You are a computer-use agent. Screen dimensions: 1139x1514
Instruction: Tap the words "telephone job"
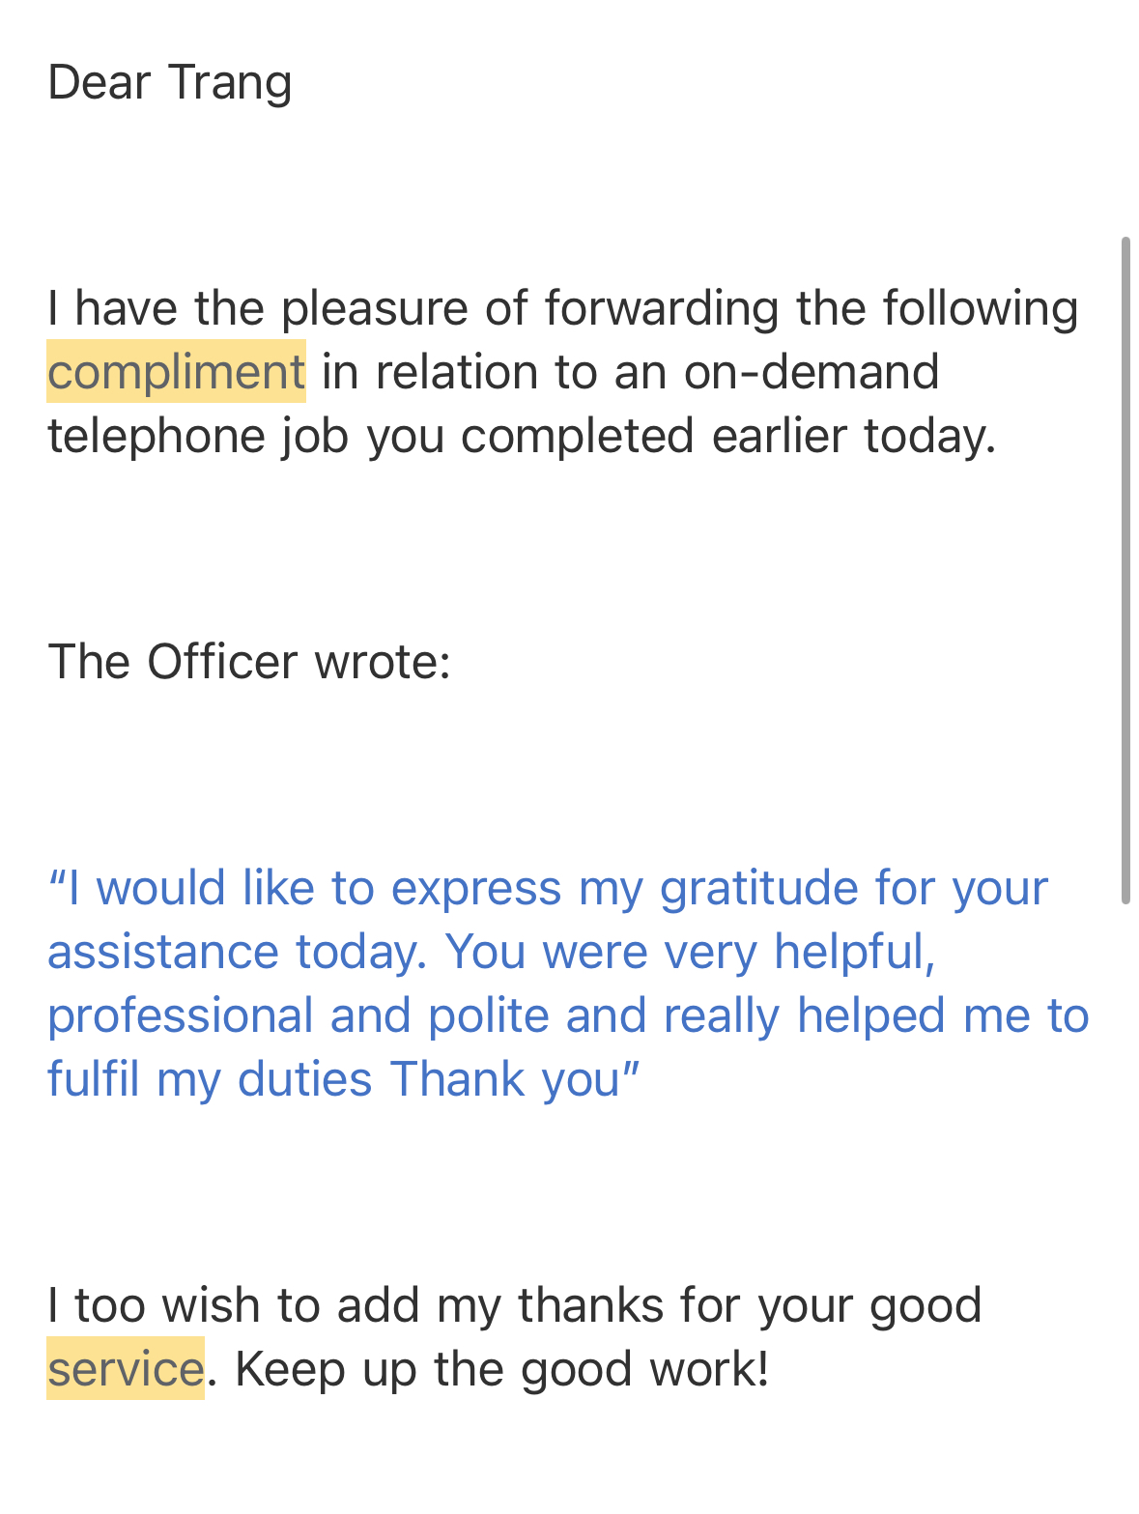(x=198, y=436)
